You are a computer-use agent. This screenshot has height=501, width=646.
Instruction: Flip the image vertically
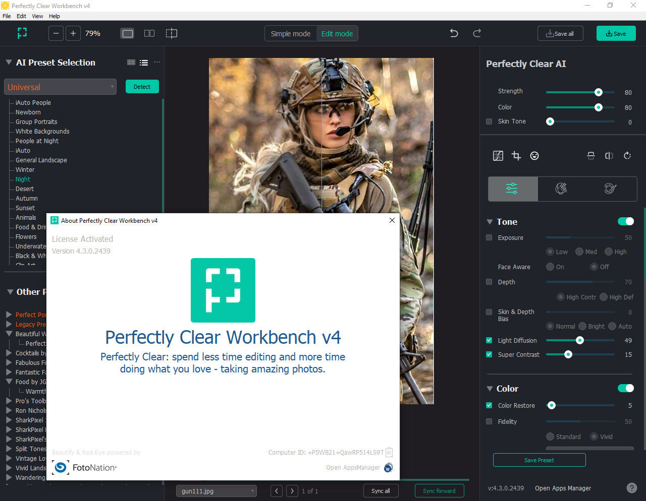591,156
